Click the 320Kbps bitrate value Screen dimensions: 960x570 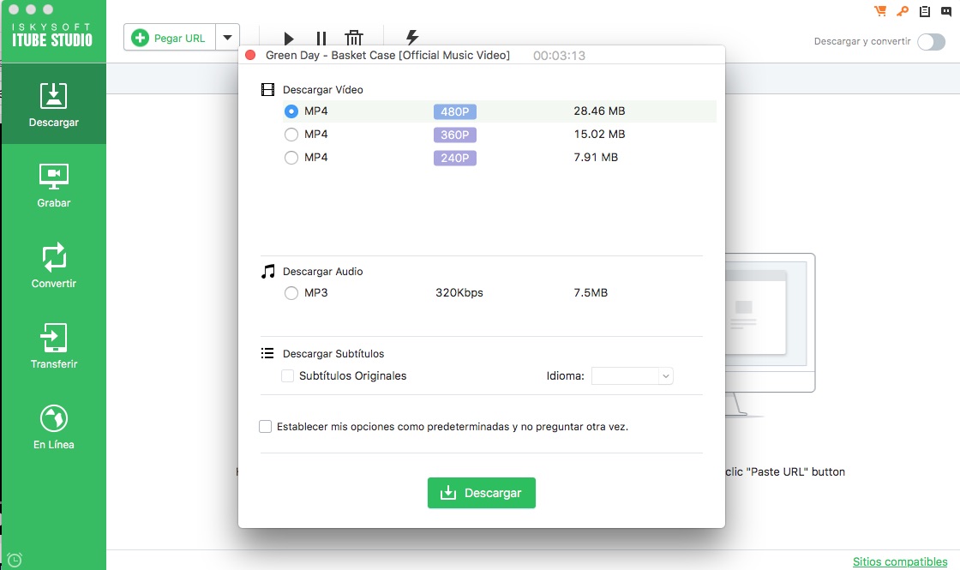459,292
